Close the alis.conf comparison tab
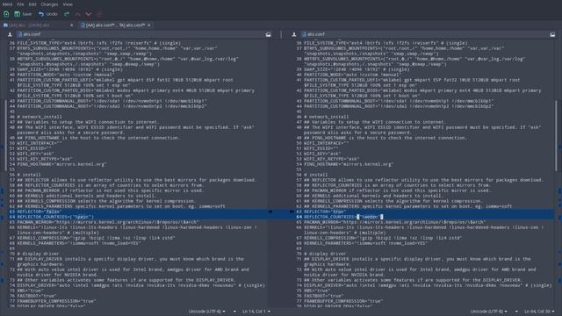 (x=149, y=25)
